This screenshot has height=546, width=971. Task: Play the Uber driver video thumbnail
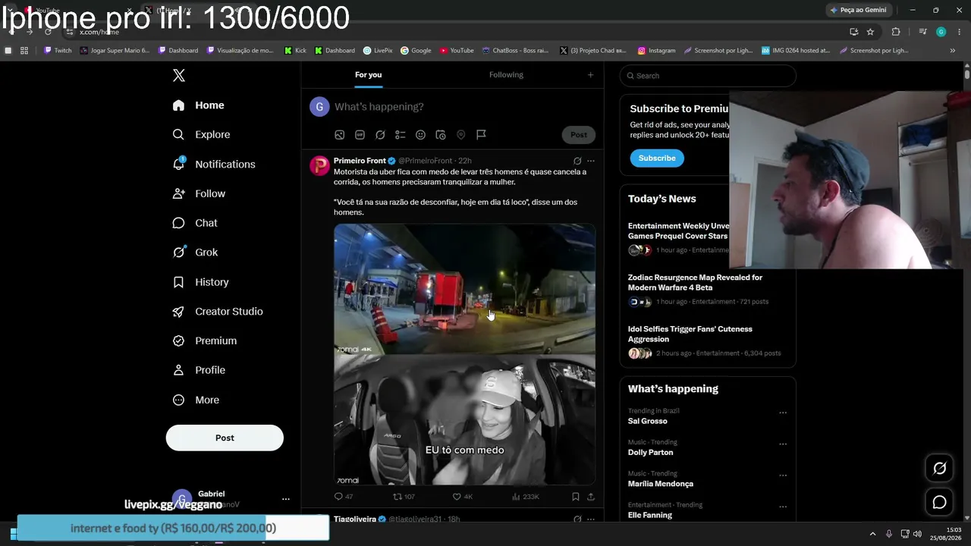(x=464, y=354)
